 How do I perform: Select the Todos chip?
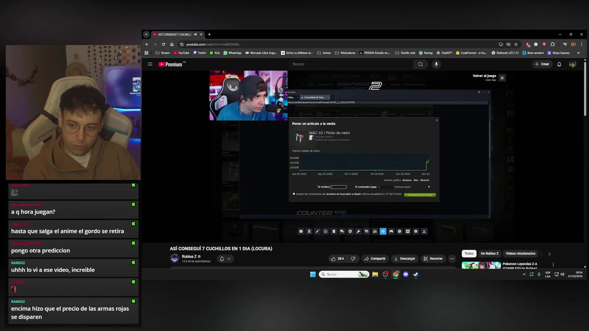point(469,254)
